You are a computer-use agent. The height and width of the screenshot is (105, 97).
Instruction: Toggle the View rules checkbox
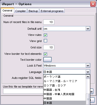tap(45, 35)
